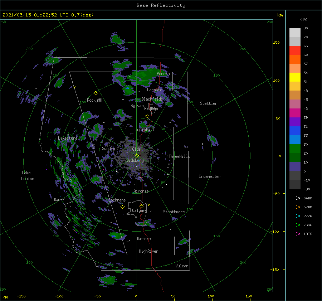Viewport: 322px width, 301px height.
Task: Click the dBZ legend heading
Action: click(303, 19)
